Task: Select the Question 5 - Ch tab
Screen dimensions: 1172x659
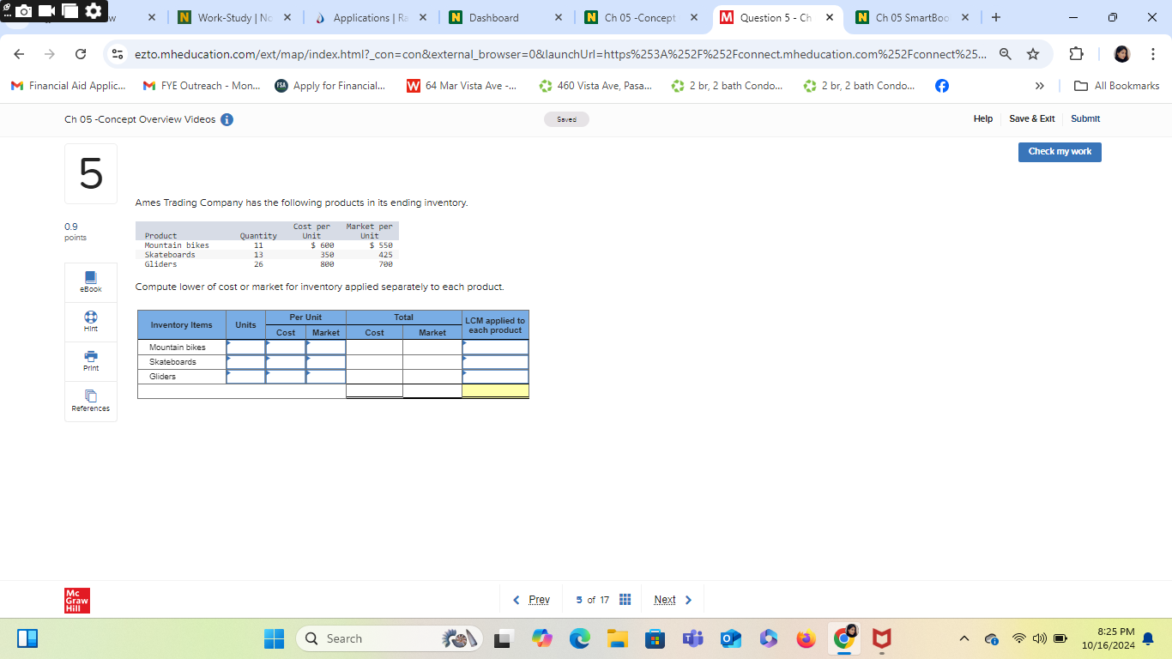Action: 776,17
